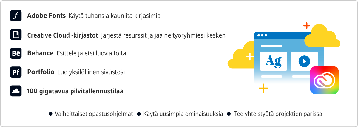Viewport: 358px width, 127px height.
Task: Click the cloud storage icon
Action: click(x=16, y=91)
